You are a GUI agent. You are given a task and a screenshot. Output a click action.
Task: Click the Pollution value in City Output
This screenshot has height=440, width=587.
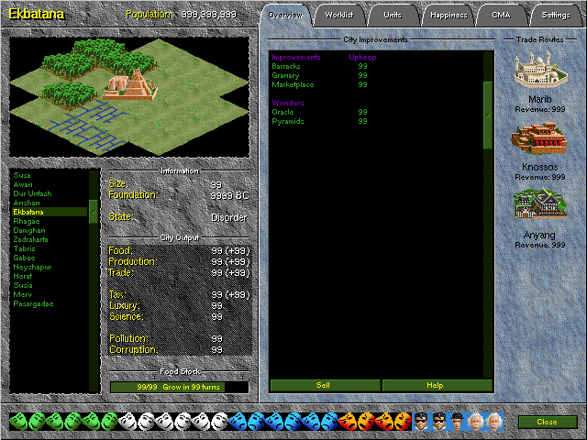coord(216,338)
